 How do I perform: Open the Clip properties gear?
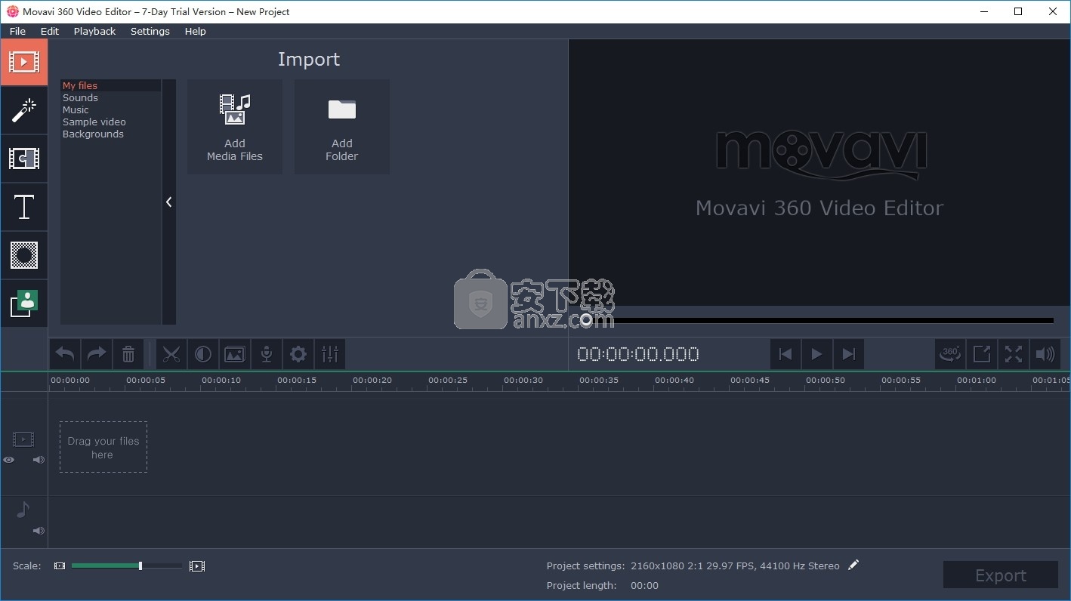point(298,354)
